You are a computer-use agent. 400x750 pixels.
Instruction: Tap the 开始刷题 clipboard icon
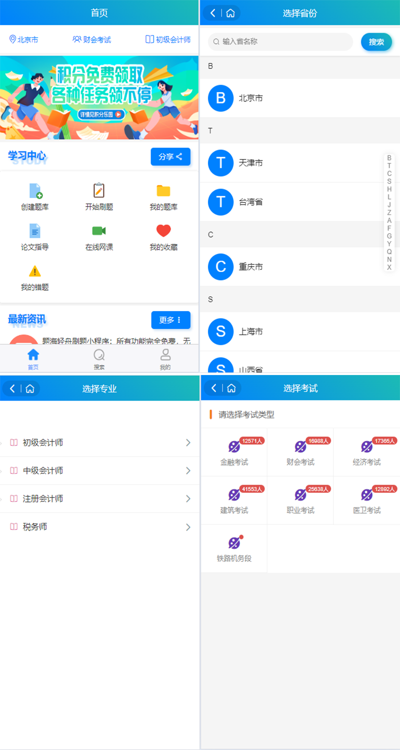coord(99,190)
